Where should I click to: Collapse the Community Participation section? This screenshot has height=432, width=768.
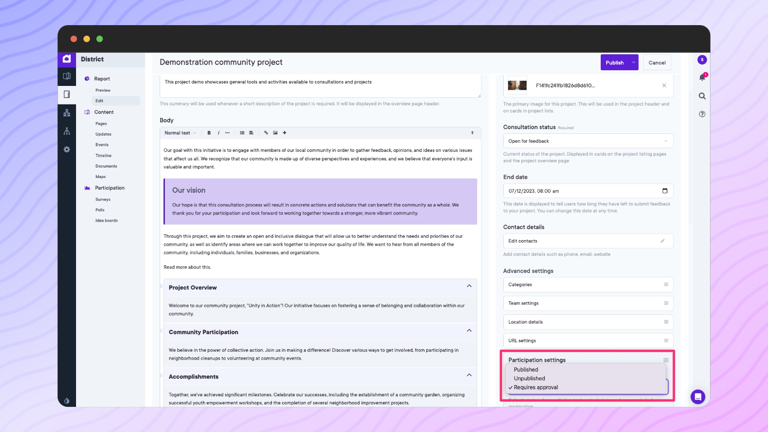pos(469,330)
